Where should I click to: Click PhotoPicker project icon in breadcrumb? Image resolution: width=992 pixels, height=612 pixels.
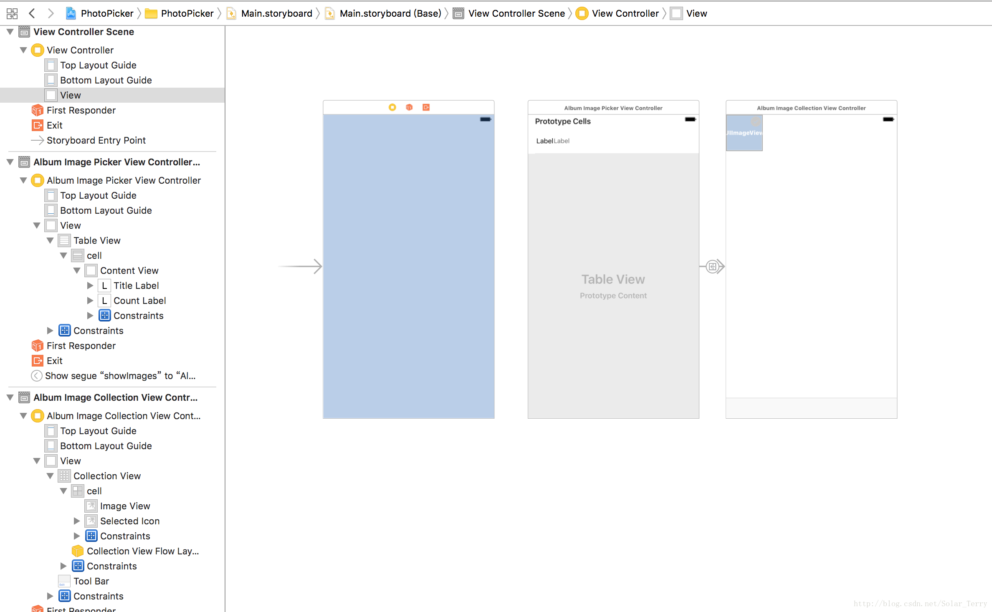click(71, 13)
